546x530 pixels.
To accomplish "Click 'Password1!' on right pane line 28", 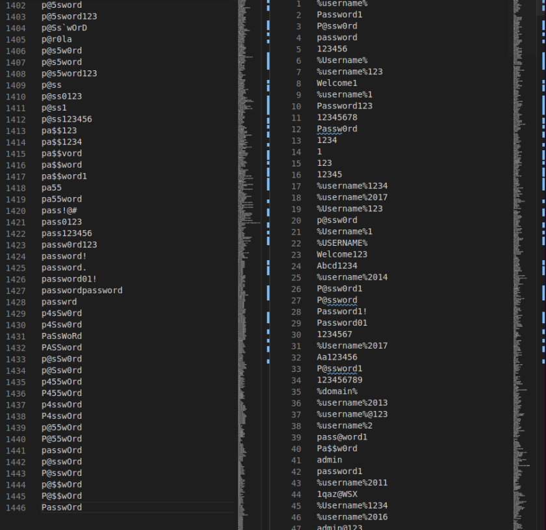I will click(342, 312).
